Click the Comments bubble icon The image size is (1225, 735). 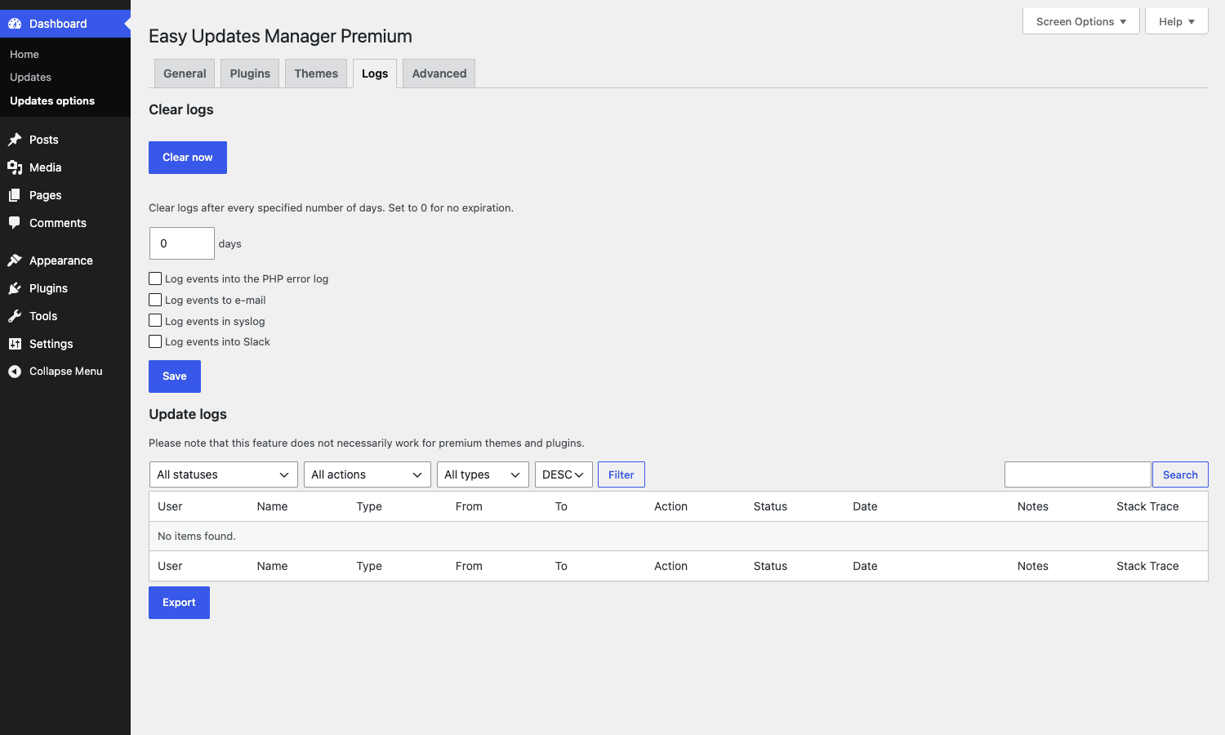pos(15,223)
